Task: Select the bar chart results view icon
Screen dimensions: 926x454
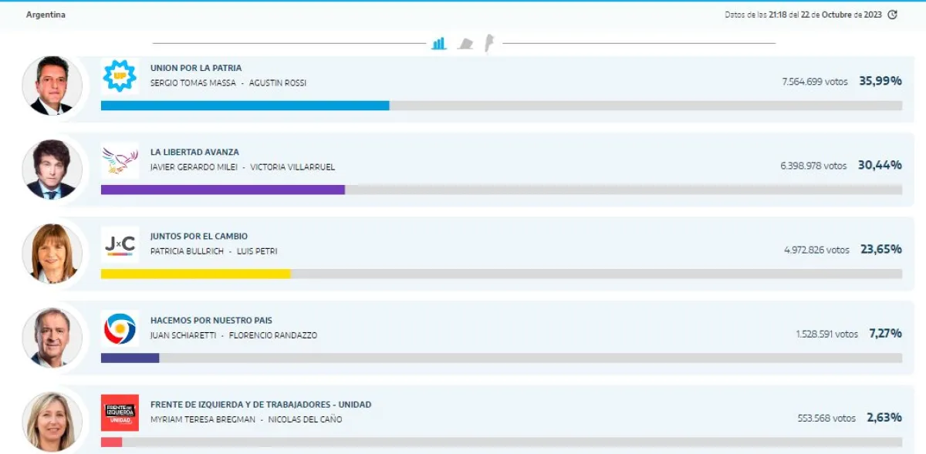Action: click(439, 43)
